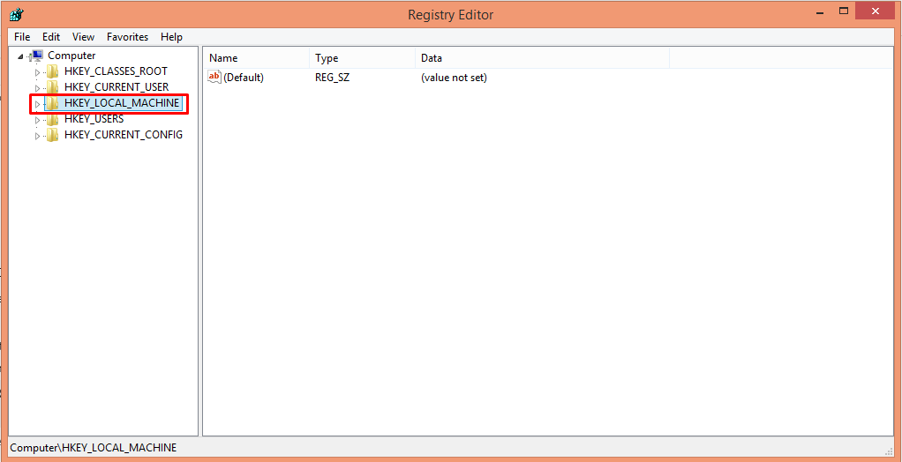
Task: Open the View menu
Action: click(x=84, y=37)
